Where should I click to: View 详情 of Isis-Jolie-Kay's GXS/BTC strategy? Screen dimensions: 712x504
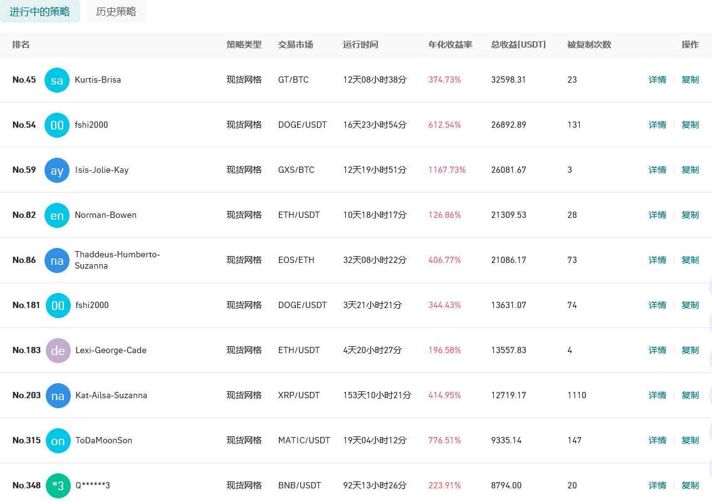[657, 170]
